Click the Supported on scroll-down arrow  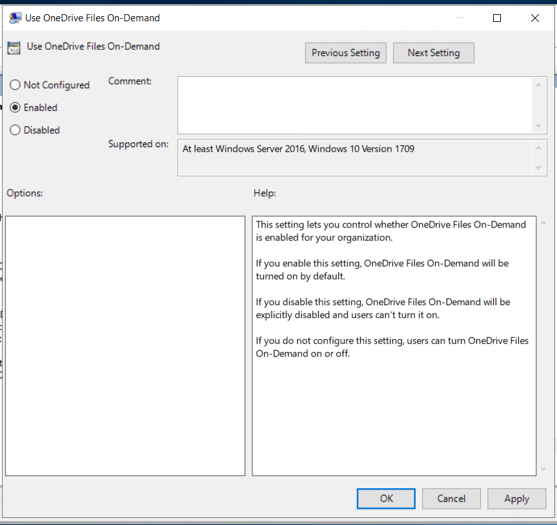[538, 167]
